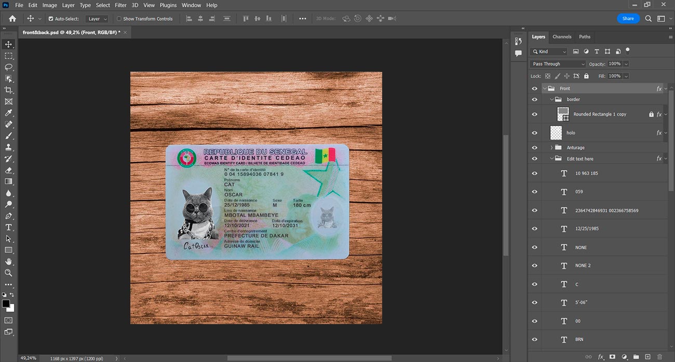The image size is (675, 362).
Task: Open the Opacity value dropdown arrow
Action: coord(626,64)
